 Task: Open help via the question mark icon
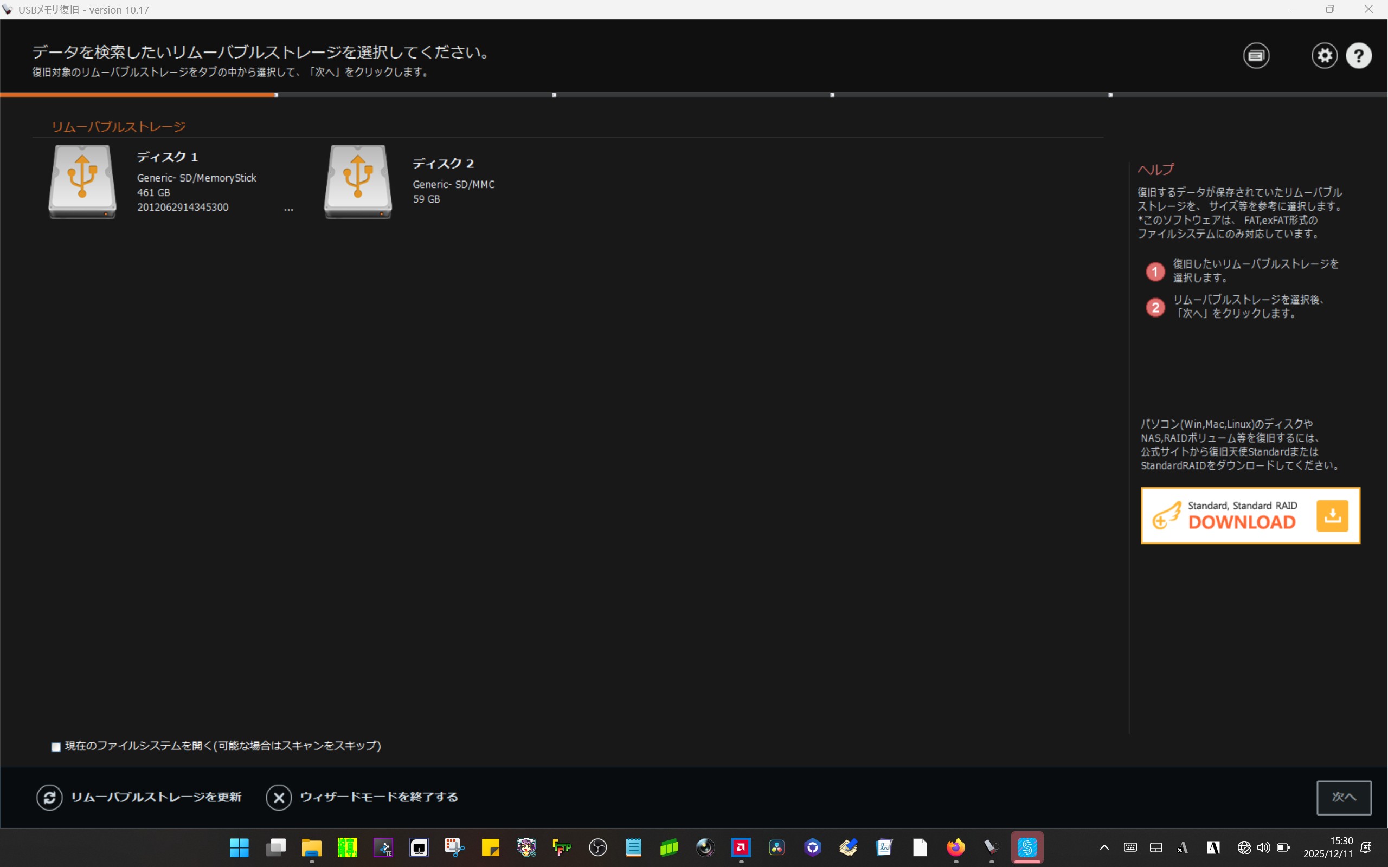click(x=1359, y=56)
